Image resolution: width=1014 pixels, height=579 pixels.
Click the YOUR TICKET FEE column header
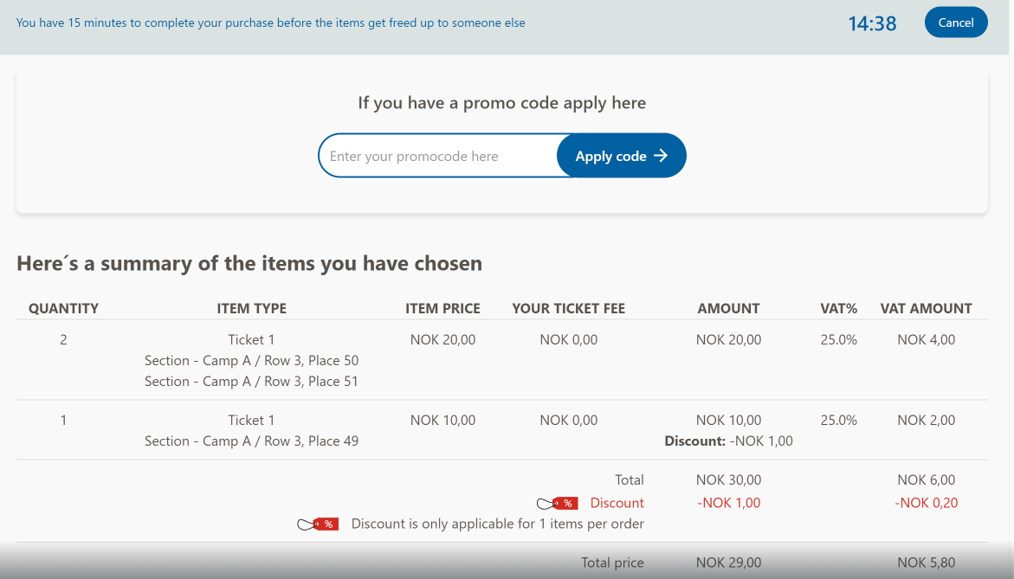point(568,308)
